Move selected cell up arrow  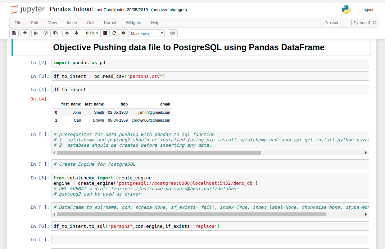pyautogui.click(x=67, y=33)
